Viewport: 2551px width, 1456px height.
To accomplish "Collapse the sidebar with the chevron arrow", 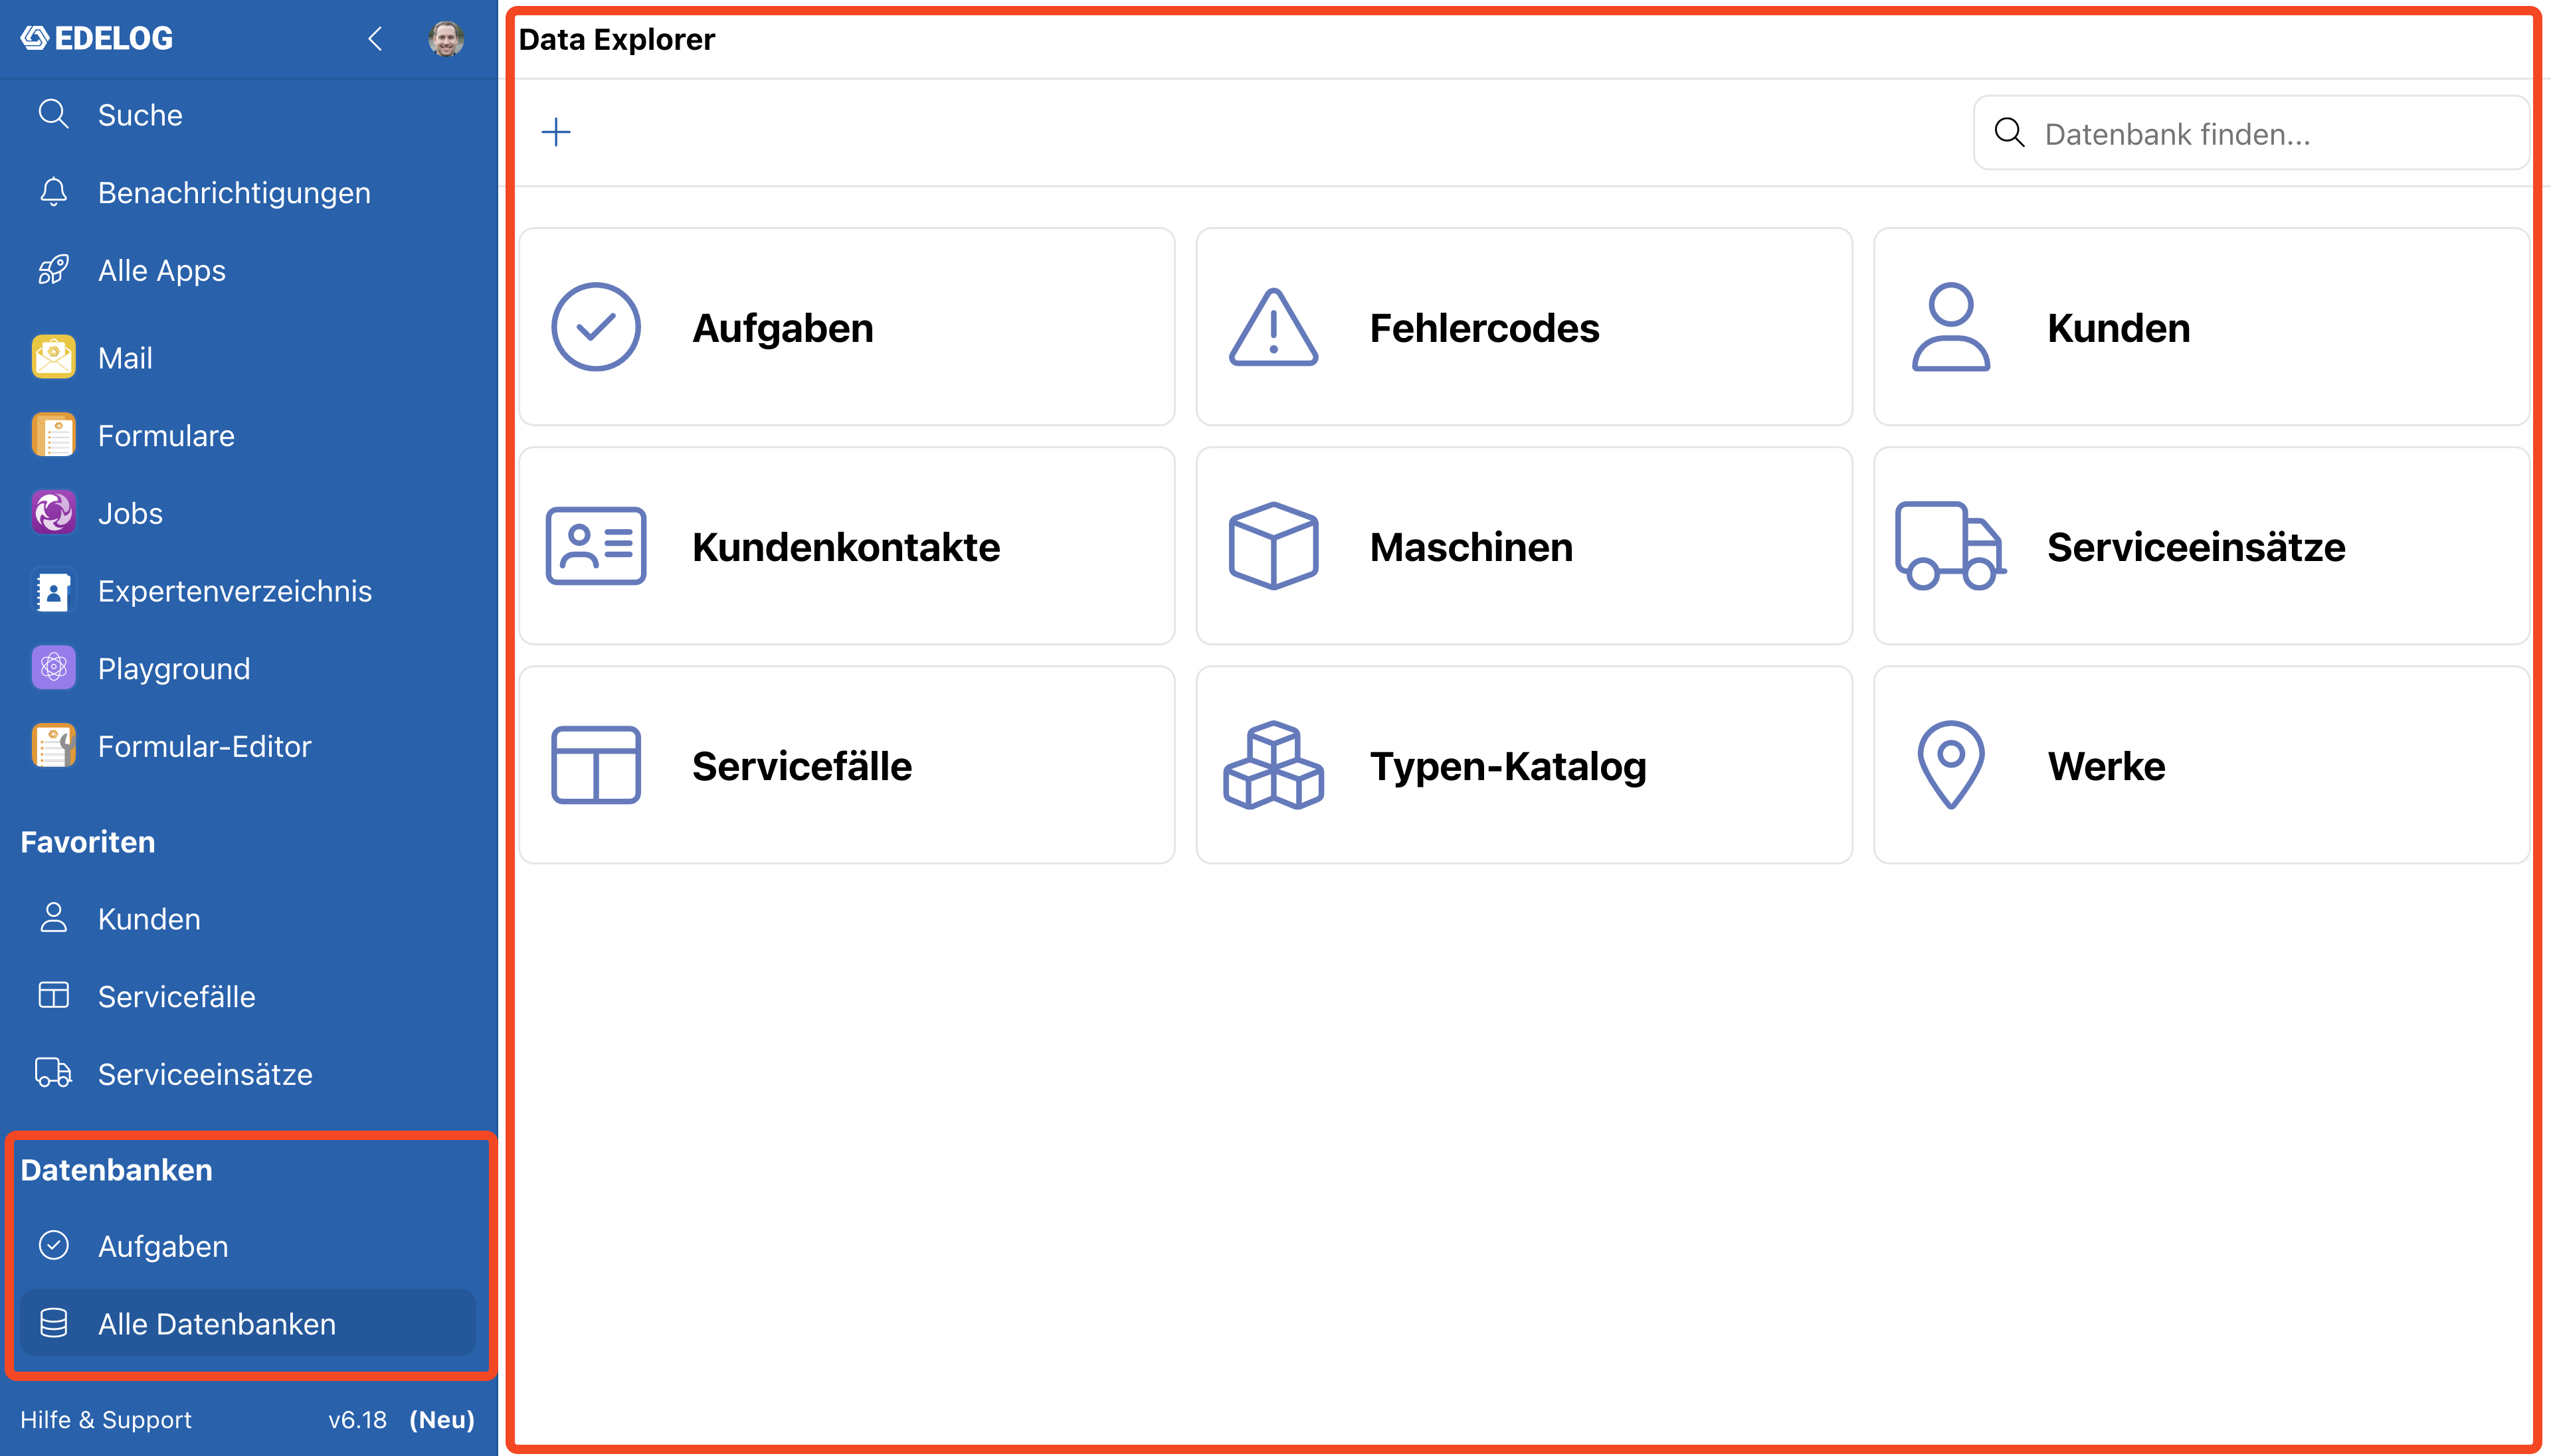I will [x=375, y=39].
